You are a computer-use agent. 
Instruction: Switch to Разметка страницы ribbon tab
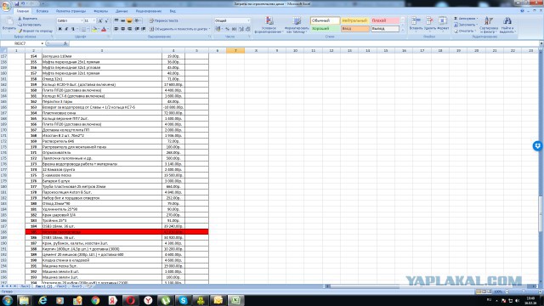point(71,11)
